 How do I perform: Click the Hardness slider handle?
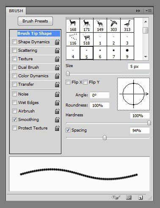pos(149,123)
